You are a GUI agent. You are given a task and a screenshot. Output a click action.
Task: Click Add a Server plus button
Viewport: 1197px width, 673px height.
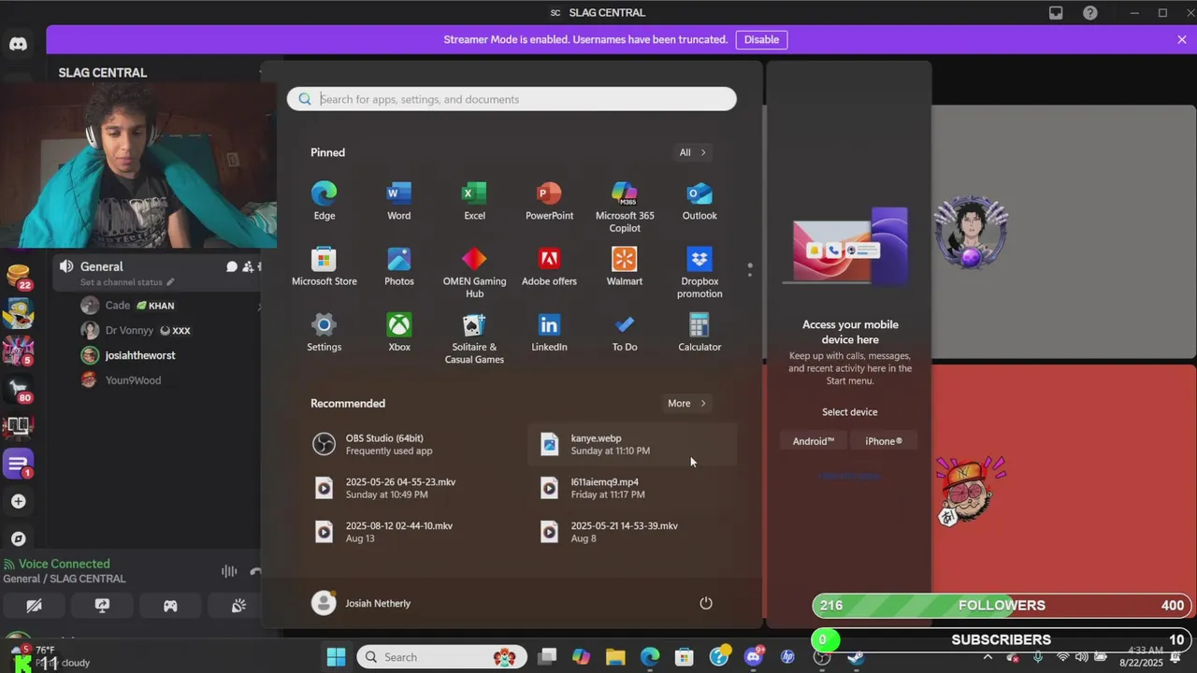click(x=18, y=502)
